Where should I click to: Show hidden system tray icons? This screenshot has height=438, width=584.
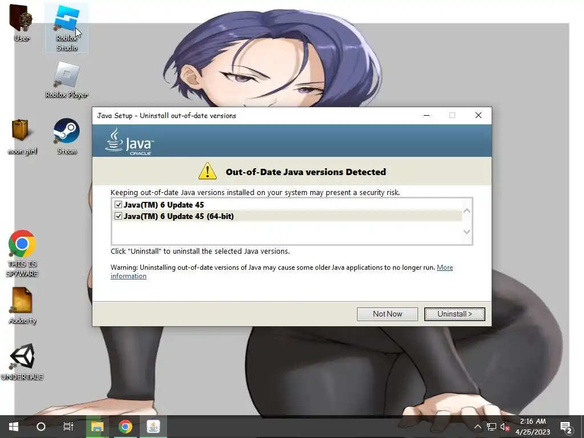[x=477, y=427]
